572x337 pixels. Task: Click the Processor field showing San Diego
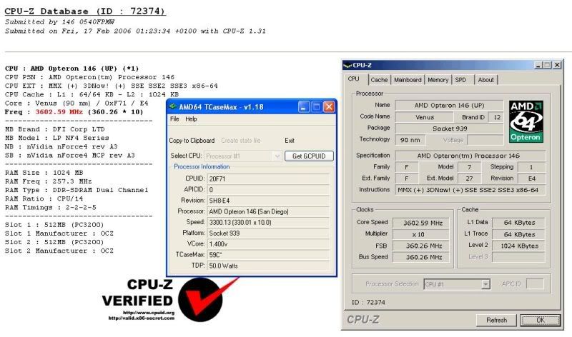pos(269,211)
